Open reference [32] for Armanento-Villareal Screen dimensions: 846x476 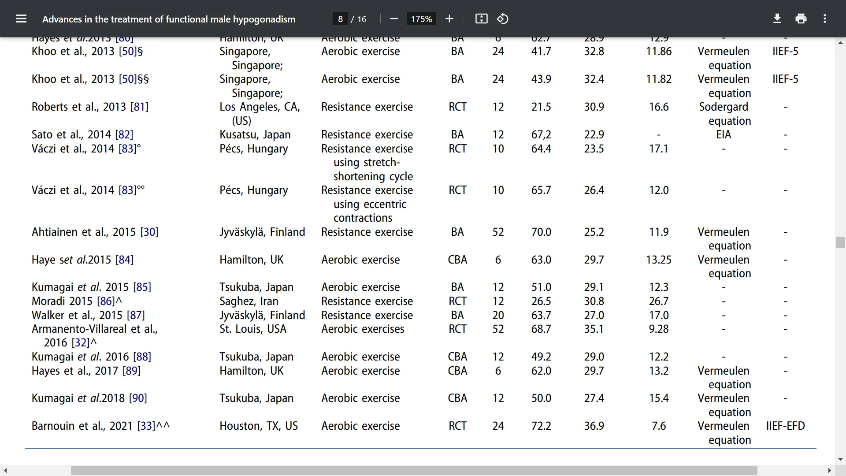[x=81, y=343]
